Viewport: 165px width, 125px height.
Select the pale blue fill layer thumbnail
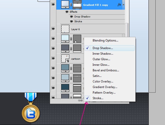[65, 39]
